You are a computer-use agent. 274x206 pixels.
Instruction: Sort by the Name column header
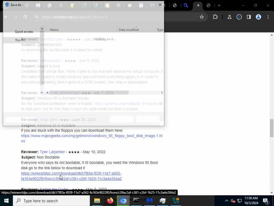(54, 30)
